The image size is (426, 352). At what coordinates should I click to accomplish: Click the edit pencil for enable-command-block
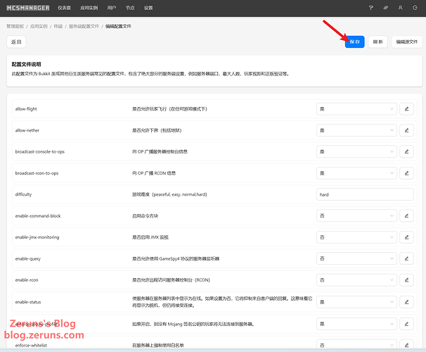[406, 215]
